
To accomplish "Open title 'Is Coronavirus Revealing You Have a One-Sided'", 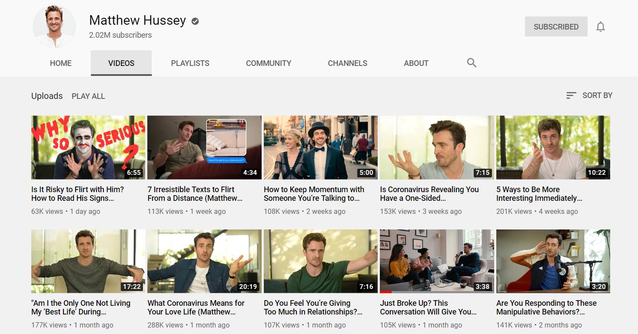I will [429, 194].
